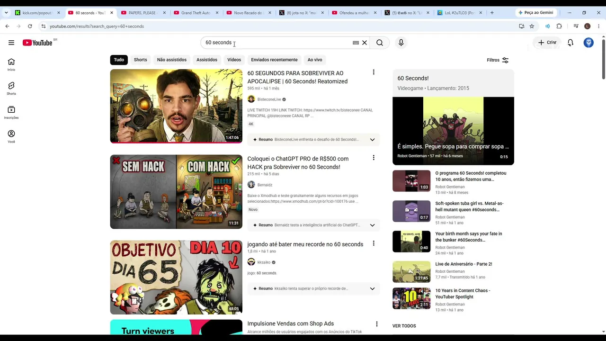This screenshot has width=606, height=341.
Task: Open more options for kksaiko video
Action: coord(374,243)
